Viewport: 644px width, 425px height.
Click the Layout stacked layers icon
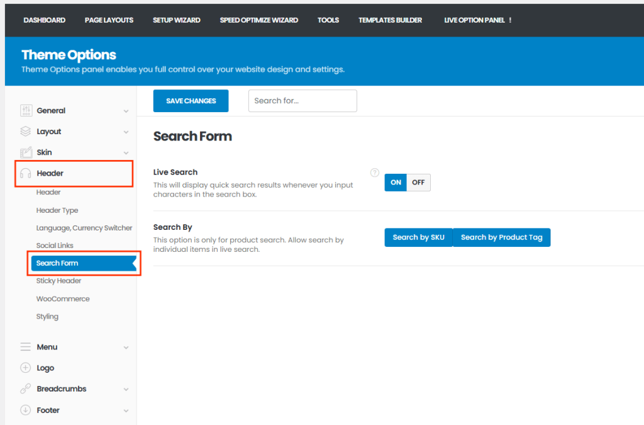tap(26, 132)
